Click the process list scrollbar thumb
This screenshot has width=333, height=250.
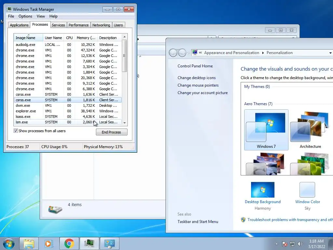125,56
